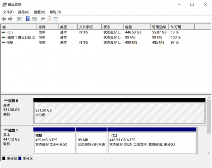Select the 恢复 volume row in list

coord(106,42)
